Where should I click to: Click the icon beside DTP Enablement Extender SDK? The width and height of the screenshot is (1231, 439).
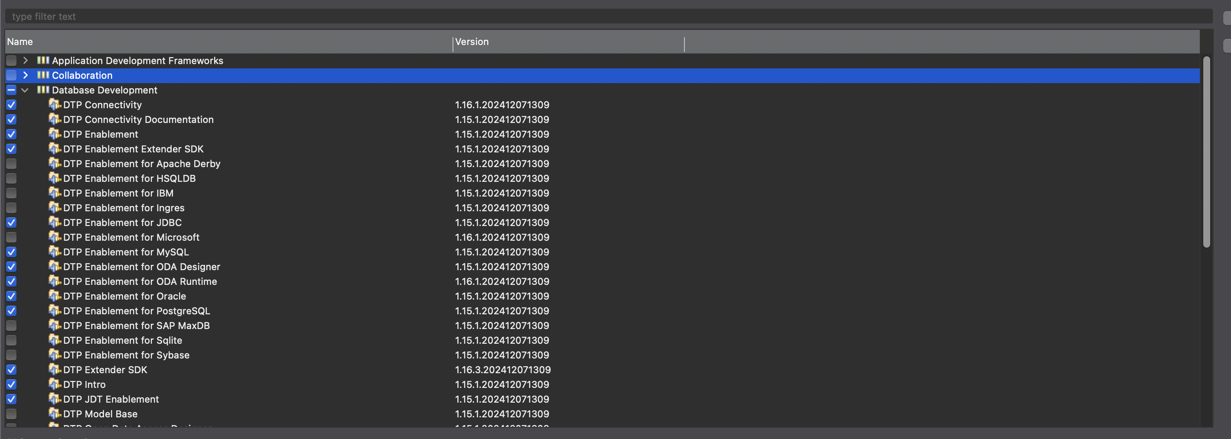point(55,149)
